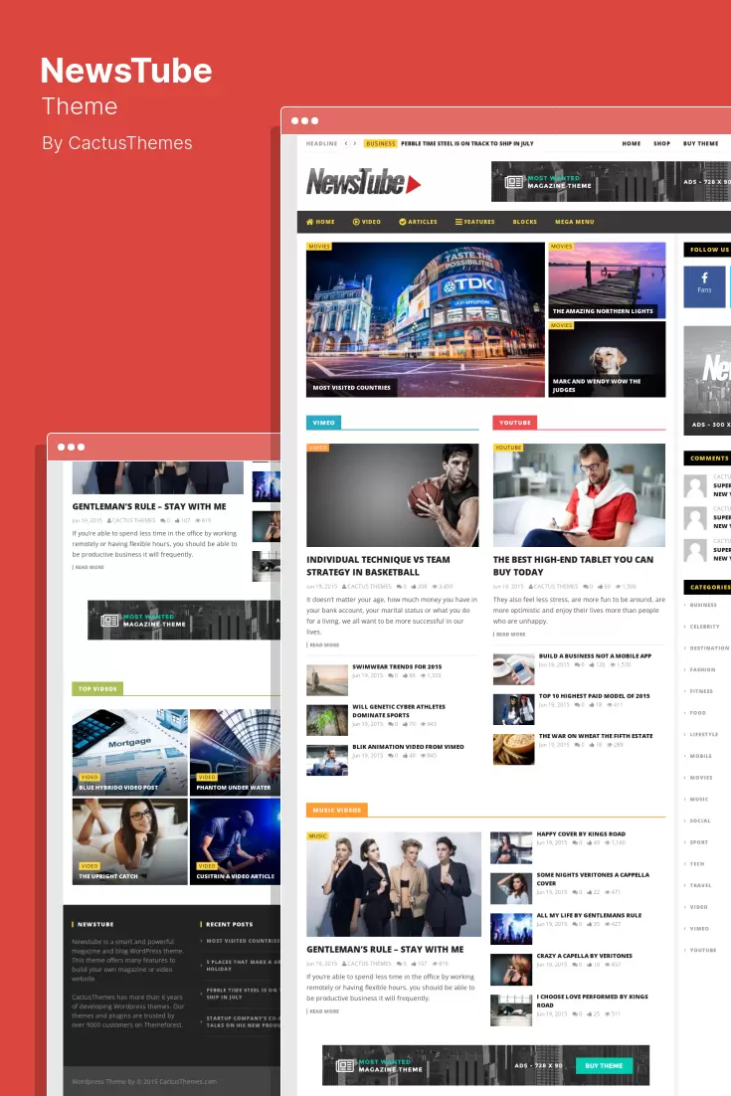Select the Business category
The image size is (731, 1096).
point(702,606)
